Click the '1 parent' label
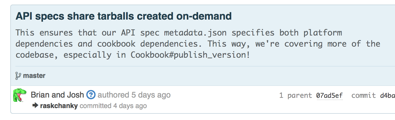 pos(296,96)
